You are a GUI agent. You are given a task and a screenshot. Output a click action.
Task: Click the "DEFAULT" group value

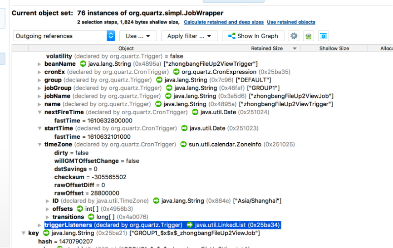(x=253, y=80)
